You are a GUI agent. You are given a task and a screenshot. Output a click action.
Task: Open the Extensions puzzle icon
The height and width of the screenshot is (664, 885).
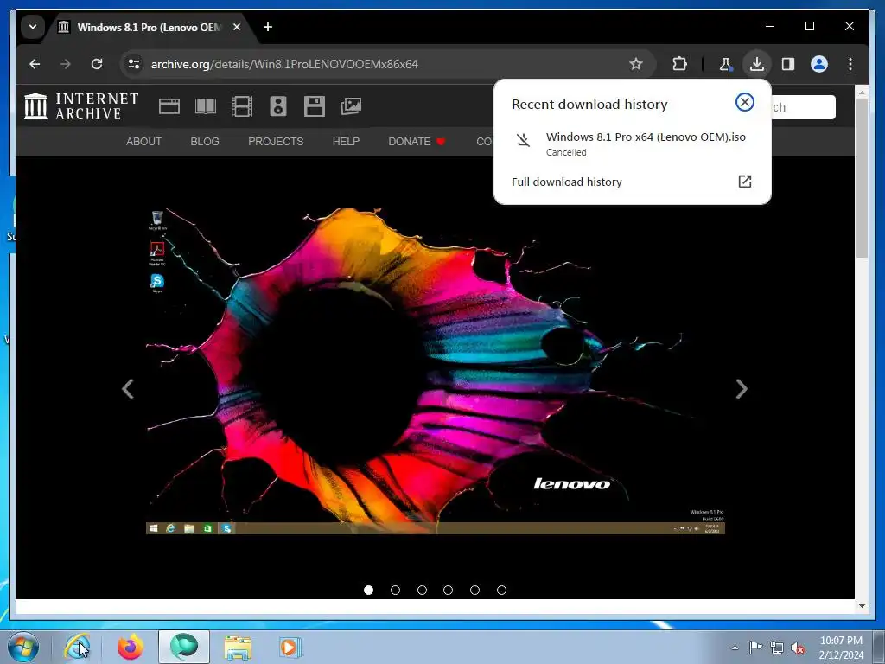[x=679, y=64]
